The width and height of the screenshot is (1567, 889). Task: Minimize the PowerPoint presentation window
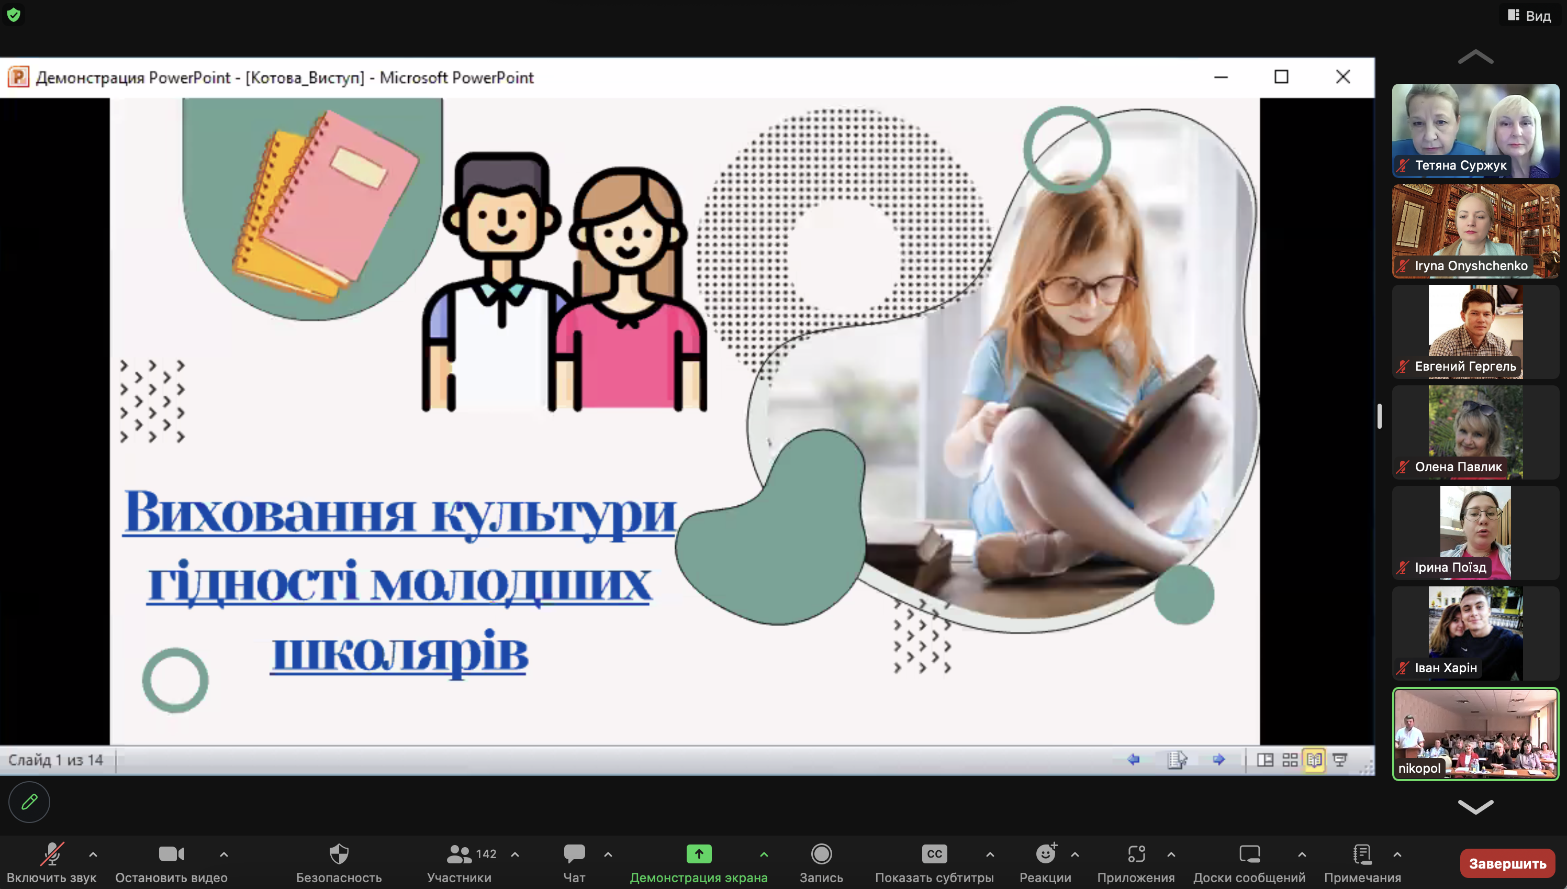click(x=1221, y=77)
